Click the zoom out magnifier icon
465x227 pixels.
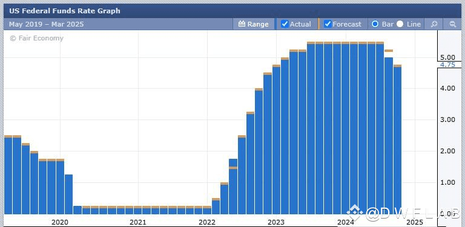(452, 24)
